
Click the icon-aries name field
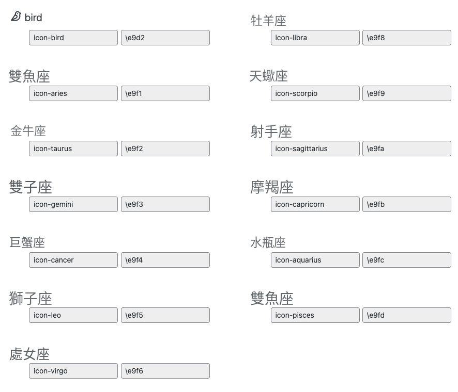pyautogui.click(x=73, y=93)
